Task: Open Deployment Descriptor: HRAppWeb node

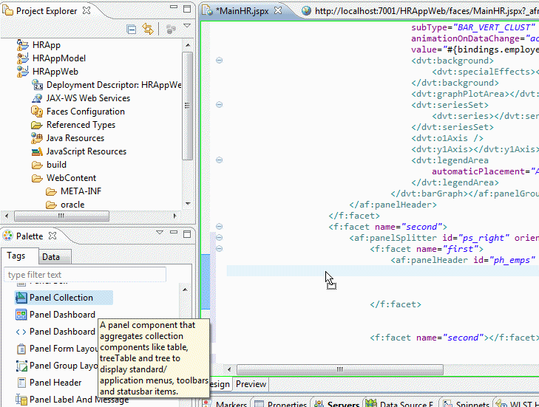Action: click(113, 85)
